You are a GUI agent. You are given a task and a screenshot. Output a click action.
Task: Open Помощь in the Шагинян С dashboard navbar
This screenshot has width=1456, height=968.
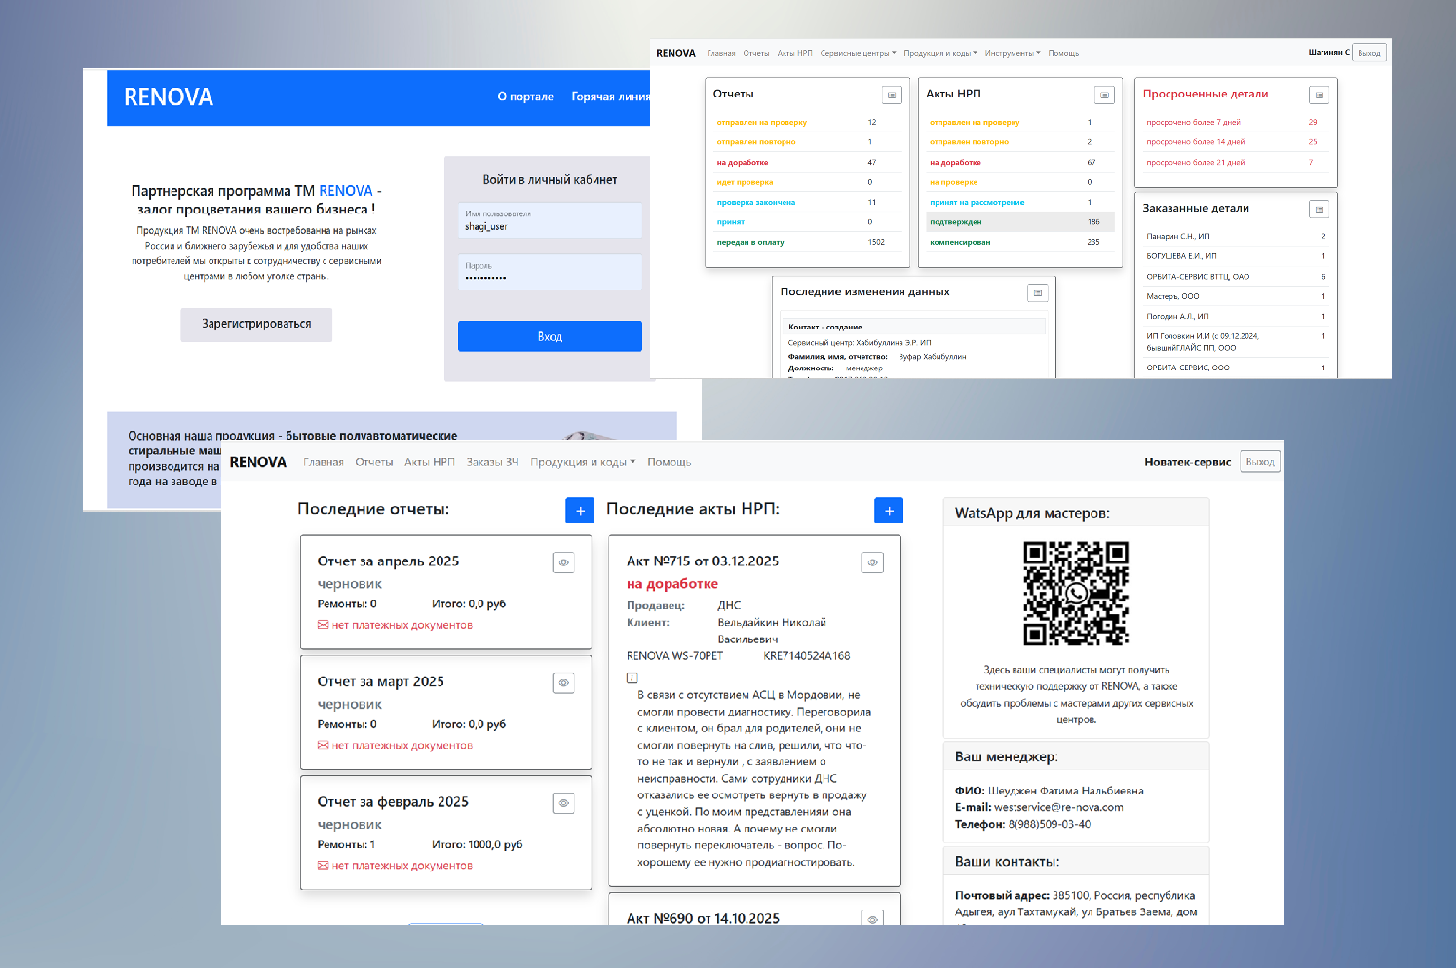[1063, 53]
